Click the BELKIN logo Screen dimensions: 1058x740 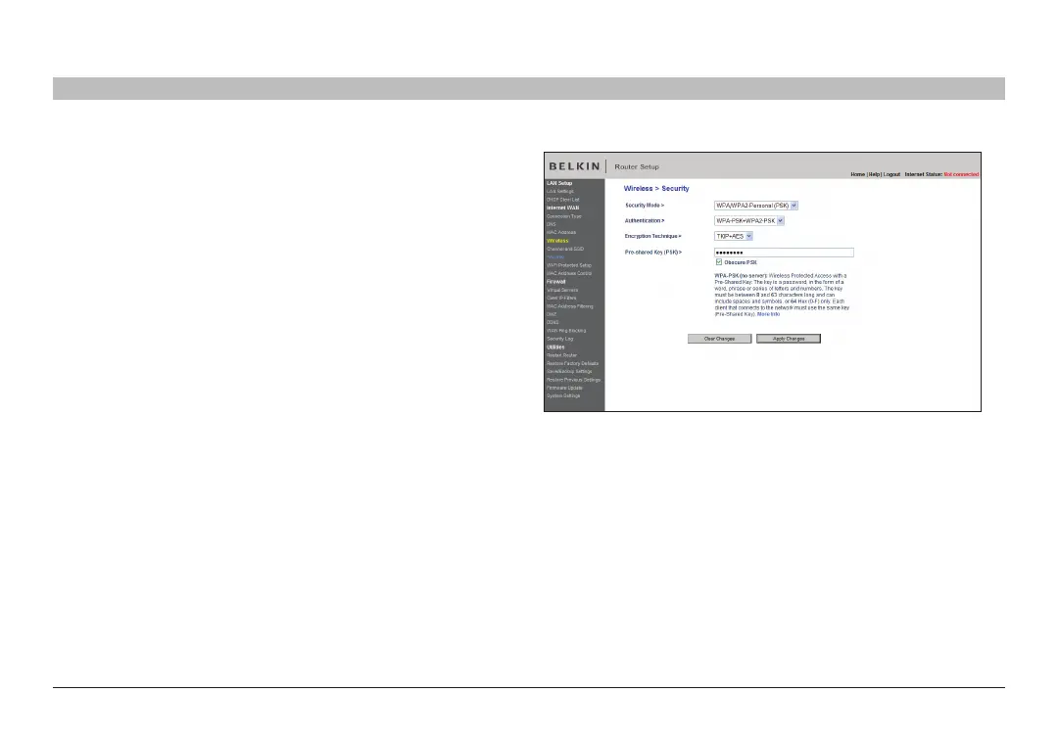[574, 166]
